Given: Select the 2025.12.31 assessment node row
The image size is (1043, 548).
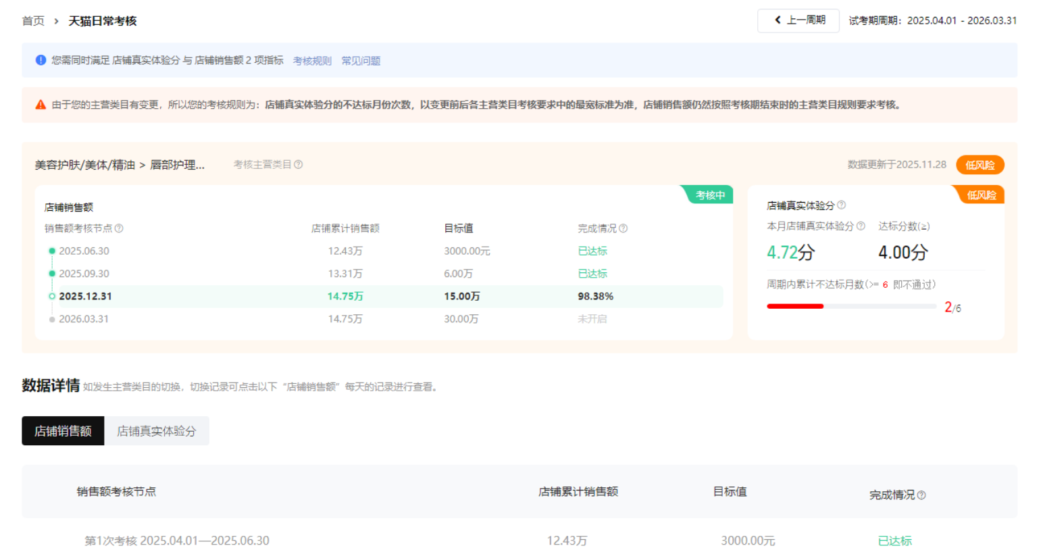Looking at the screenshot, I should coord(84,297).
